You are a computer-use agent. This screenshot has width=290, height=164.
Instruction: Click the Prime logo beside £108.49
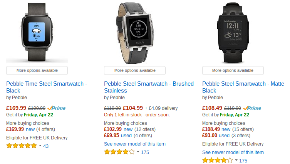click(x=252, y=108)
